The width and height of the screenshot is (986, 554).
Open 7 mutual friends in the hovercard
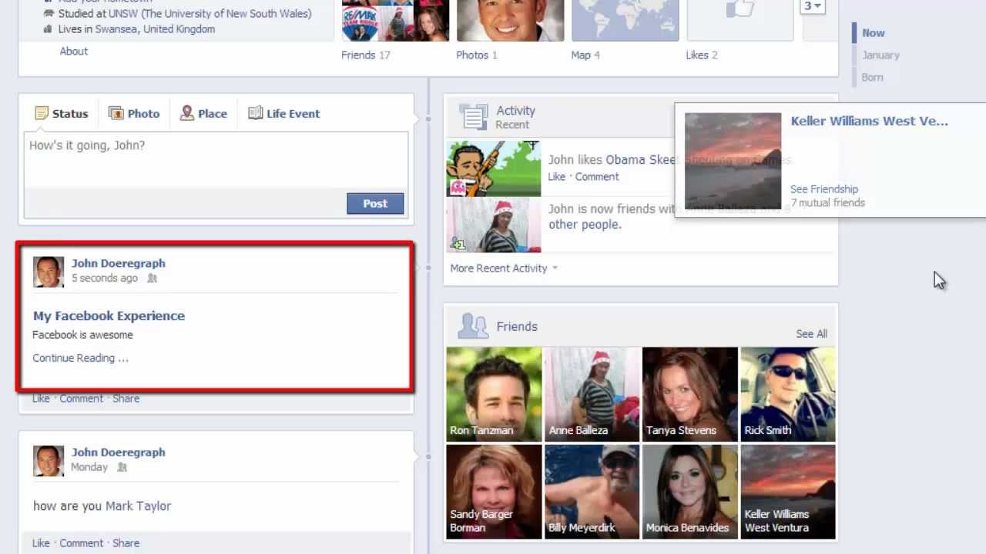[827, 202]
